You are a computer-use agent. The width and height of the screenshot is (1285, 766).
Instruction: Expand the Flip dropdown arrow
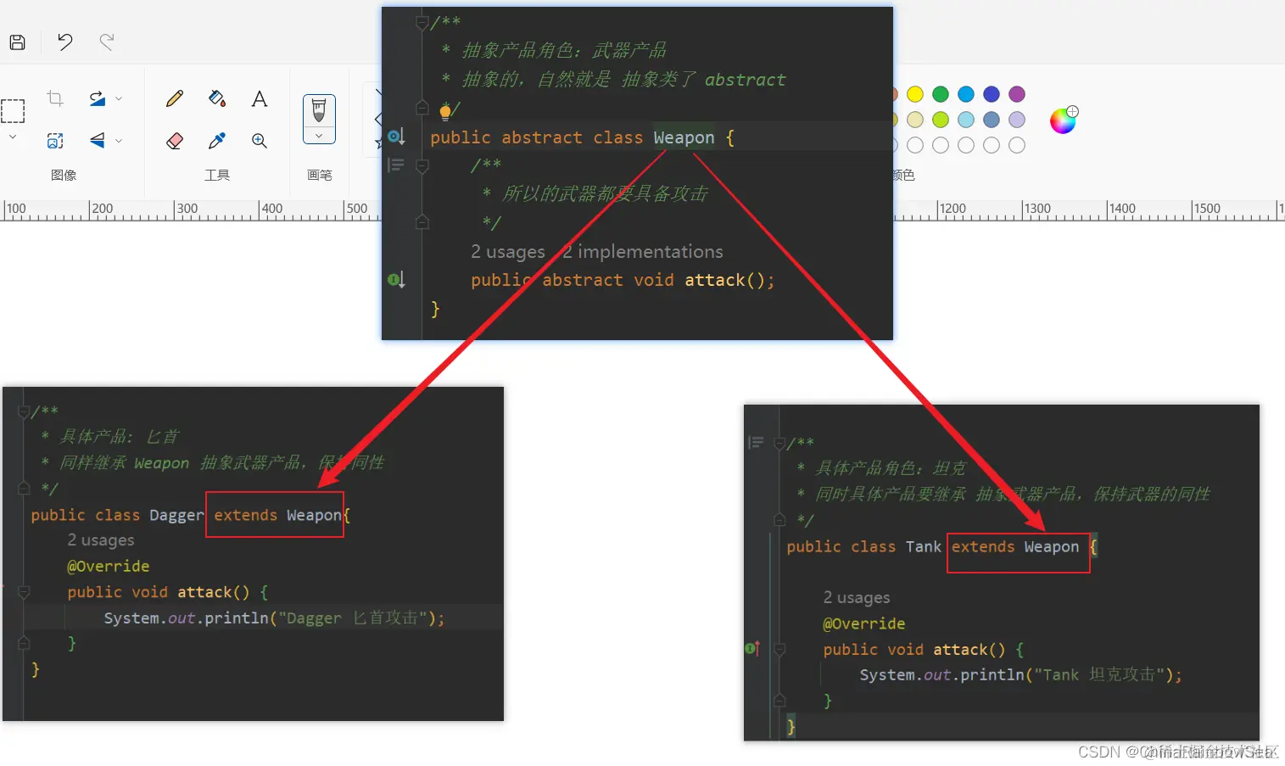tap(119, 141)
